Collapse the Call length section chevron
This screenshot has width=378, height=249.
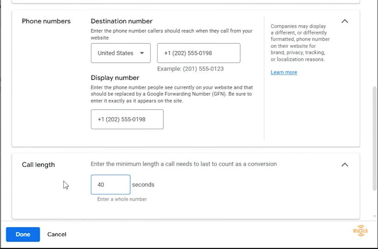click(345, 165)
